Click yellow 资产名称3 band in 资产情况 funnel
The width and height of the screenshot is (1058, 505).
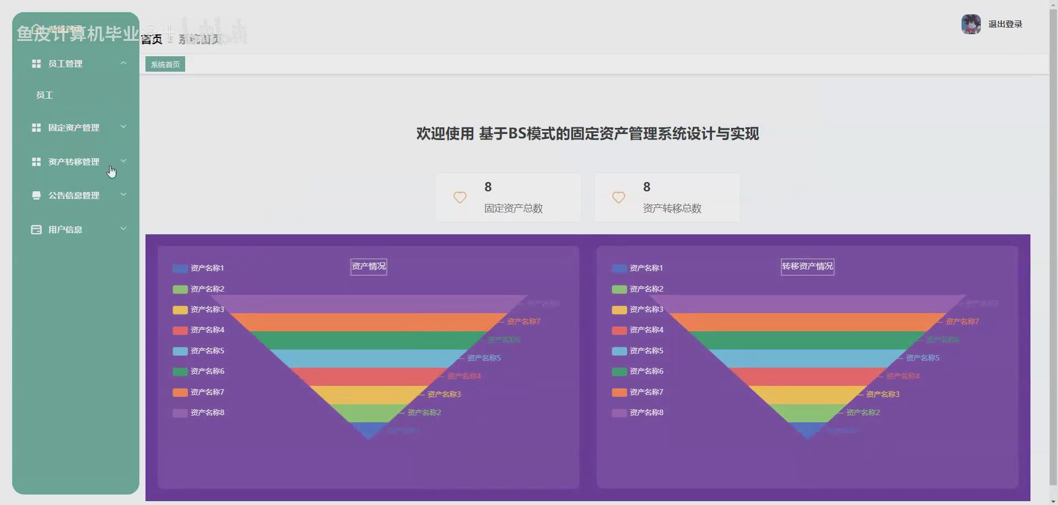[368, 395]
